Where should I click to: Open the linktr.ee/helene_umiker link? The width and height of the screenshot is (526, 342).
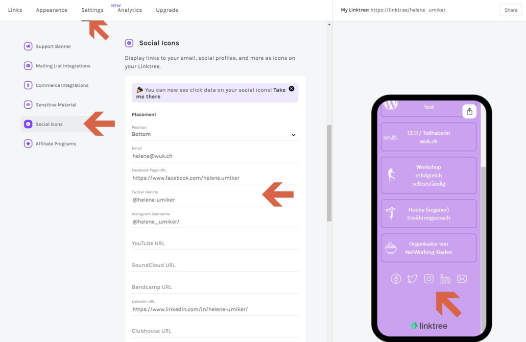408,10
